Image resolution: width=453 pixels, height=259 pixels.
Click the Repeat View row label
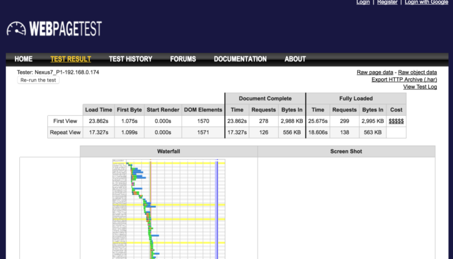65,132
